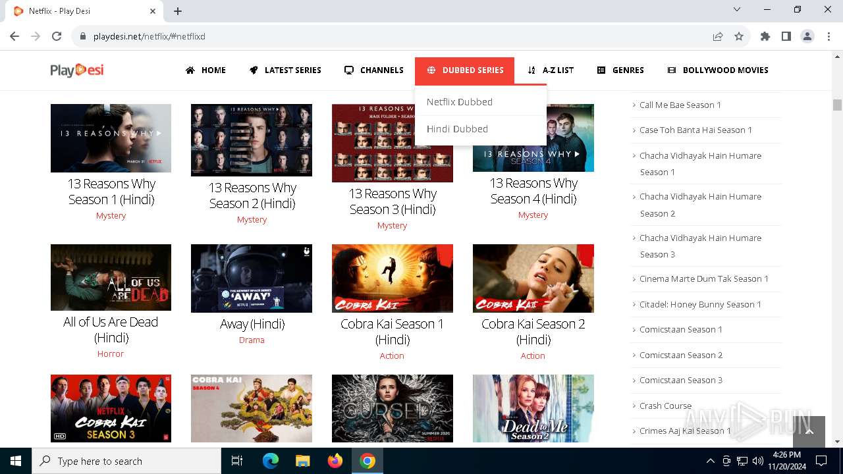Open Chrome profile avatar

[x=807, y=36]
